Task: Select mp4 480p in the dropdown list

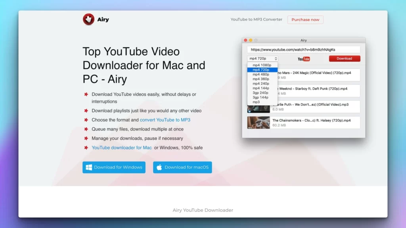Action: (x=261, y=74)
